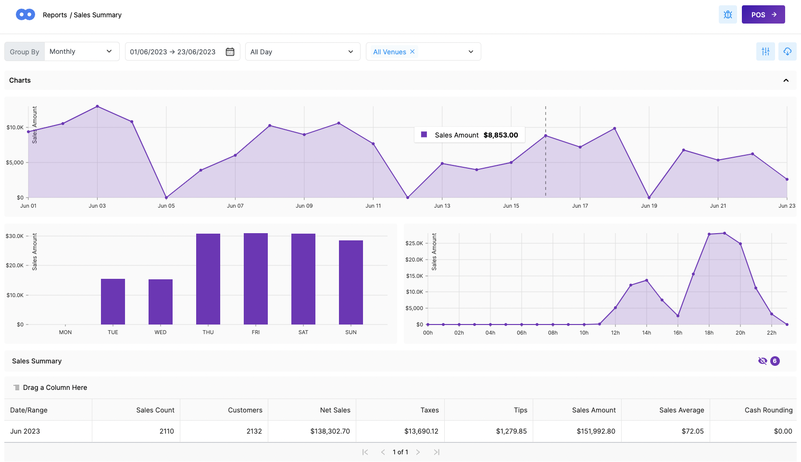Screen dimensions: 801x462
Task: Open the Monthly group-by dropdown
Action: [x=82, y=51]
